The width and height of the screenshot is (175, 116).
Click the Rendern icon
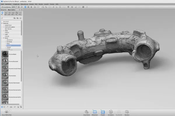point(127,112)
